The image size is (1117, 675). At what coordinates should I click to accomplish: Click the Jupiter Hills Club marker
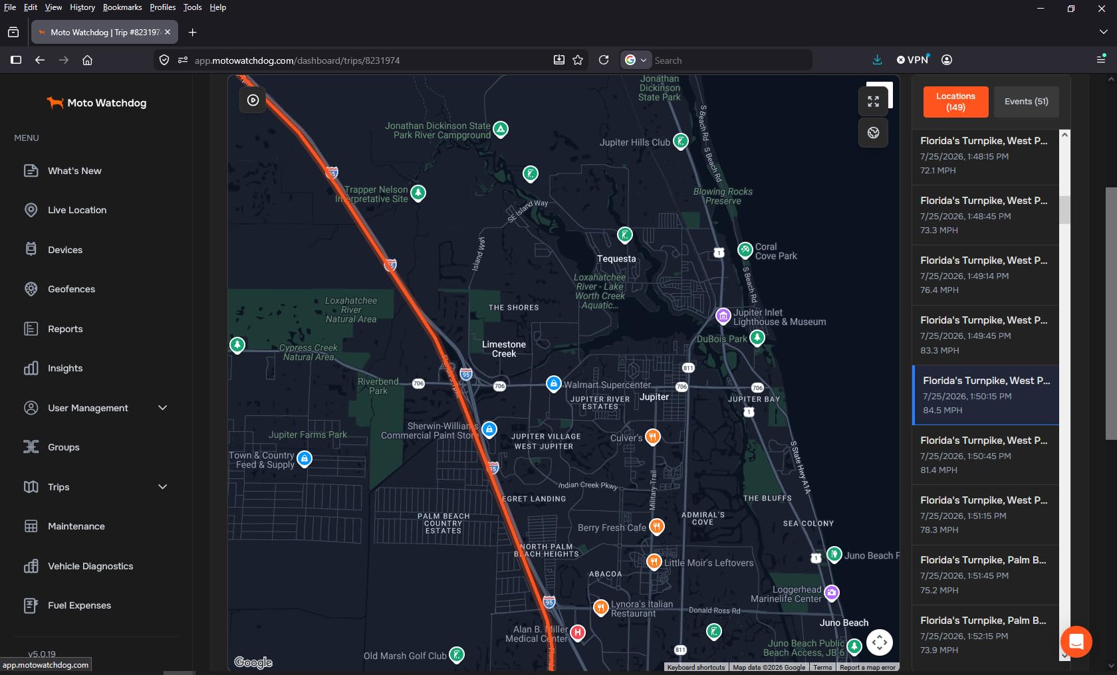coord(680,141)
